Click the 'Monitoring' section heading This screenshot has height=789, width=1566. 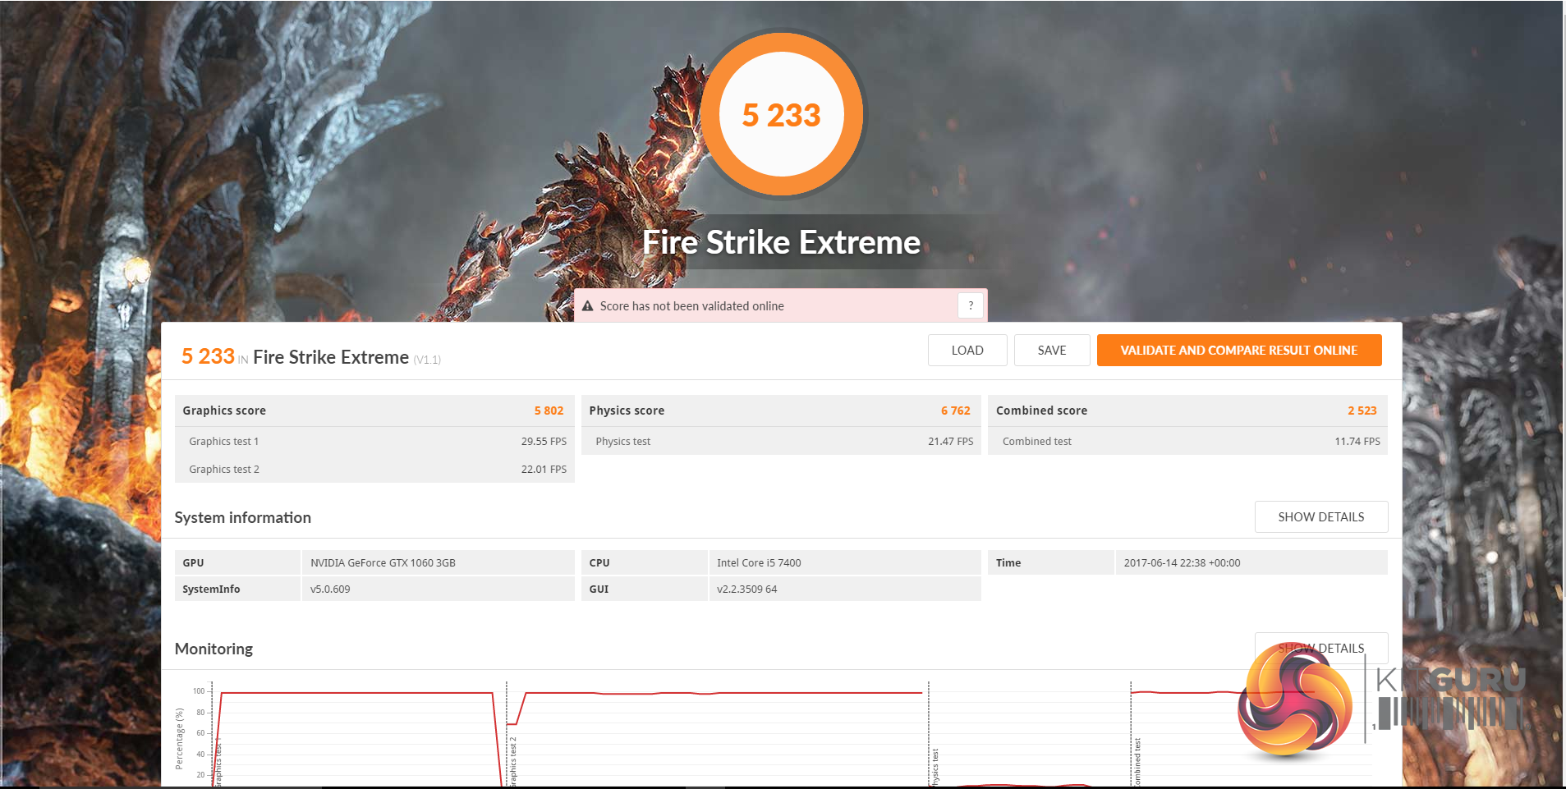(214, 649)
